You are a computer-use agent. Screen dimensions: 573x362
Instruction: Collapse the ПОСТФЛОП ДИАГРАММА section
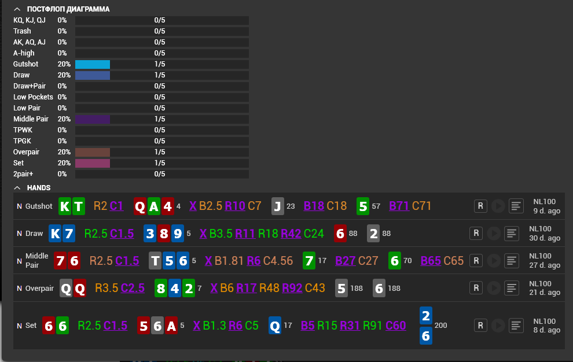17,9
